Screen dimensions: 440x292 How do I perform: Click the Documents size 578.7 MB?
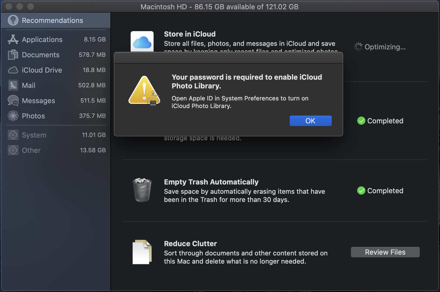click(x=92, y=55)
